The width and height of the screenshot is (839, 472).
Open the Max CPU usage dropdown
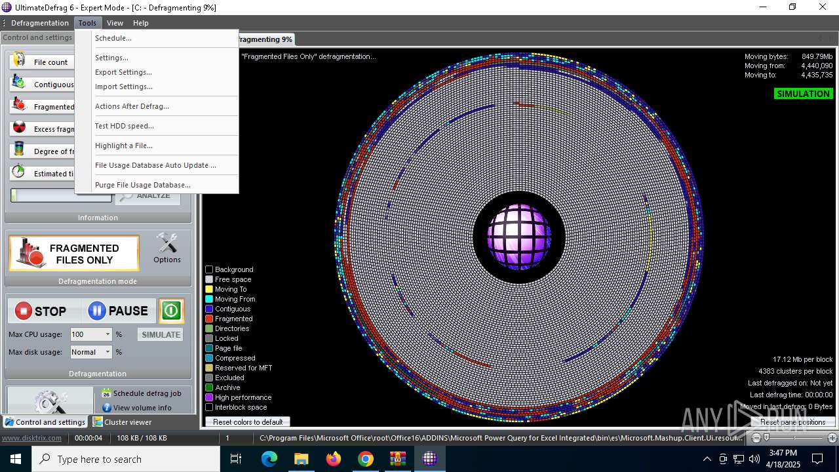[107, 334]
